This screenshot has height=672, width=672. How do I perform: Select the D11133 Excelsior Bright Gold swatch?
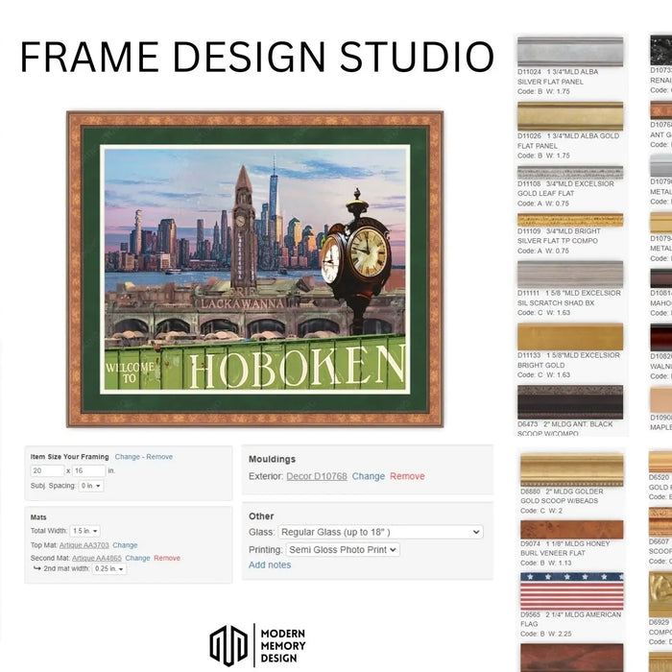tap(570, 337)
